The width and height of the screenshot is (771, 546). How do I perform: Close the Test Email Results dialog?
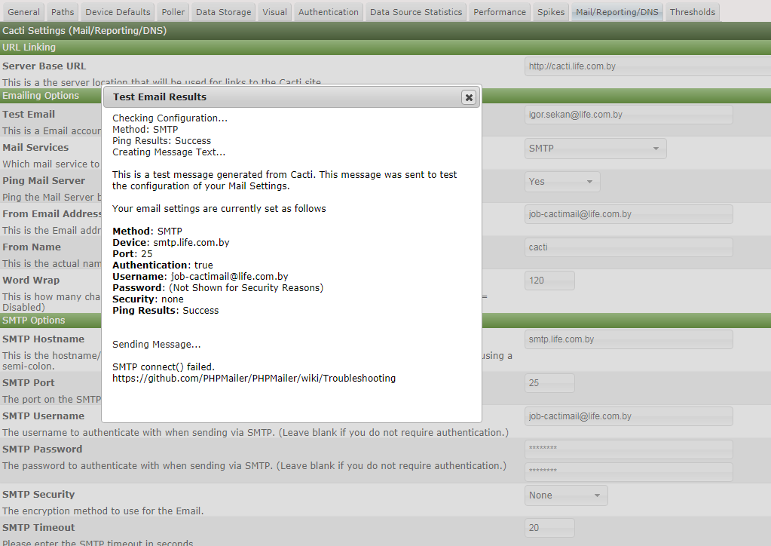point(469,97)
